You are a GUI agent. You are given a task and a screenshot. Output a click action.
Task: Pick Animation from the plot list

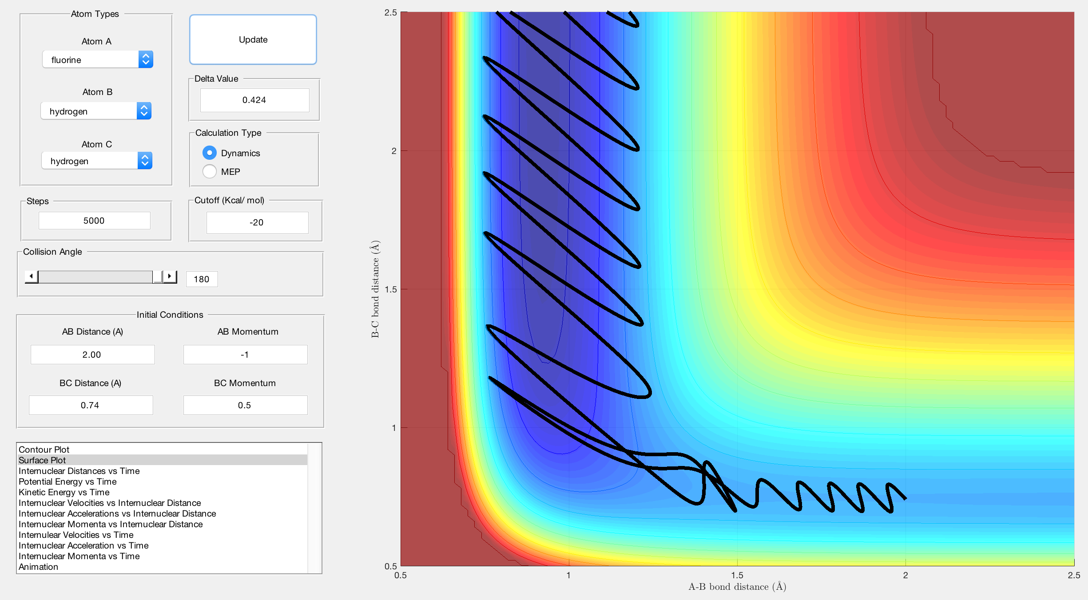click(38, 567)
